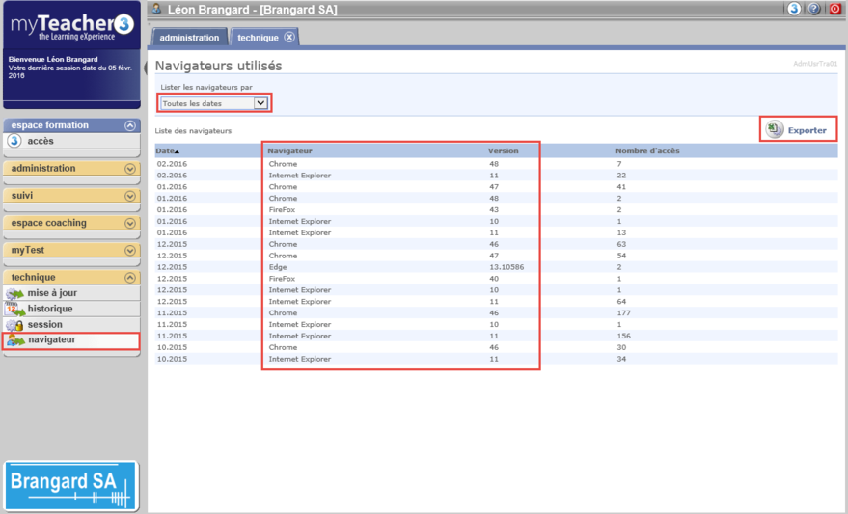The height and width of the screenshot is (514, 848).
Task: Expand the myTest sidebar section
Action: click(130, 251)
